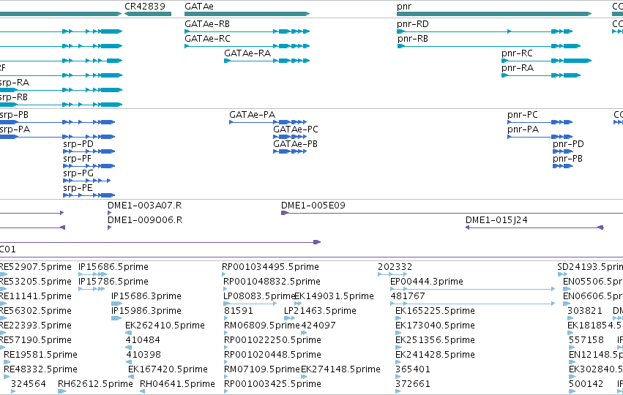Select EK165225.5prime EST
This screenshot has height=395, width=623.
[398, 318]
